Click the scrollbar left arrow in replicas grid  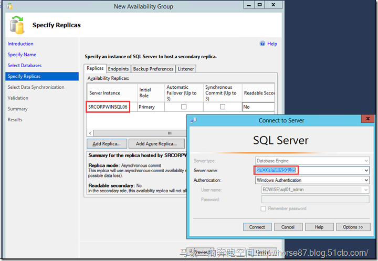coord(90,133)
